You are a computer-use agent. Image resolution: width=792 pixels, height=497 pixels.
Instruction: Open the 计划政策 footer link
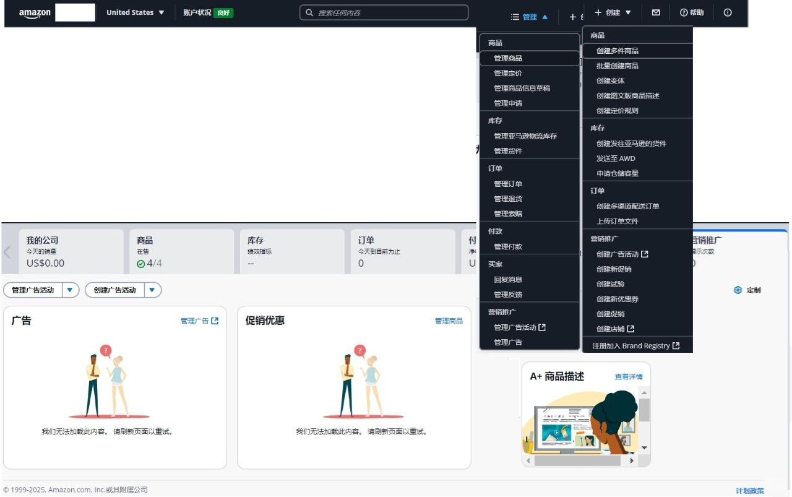pos(750,491)
